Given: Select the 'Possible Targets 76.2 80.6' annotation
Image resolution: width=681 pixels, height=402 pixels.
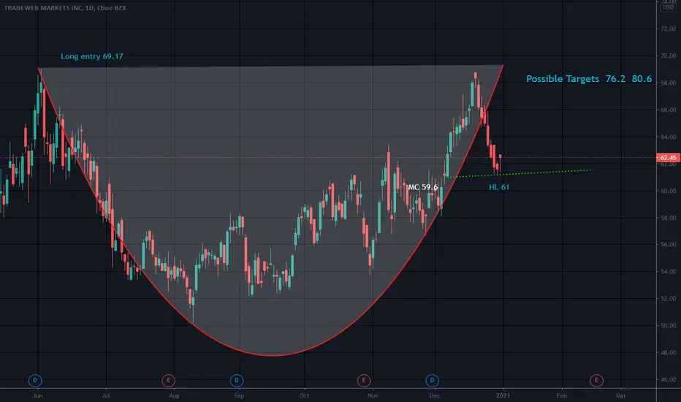Looking at the screenshot, I should 589,79.
